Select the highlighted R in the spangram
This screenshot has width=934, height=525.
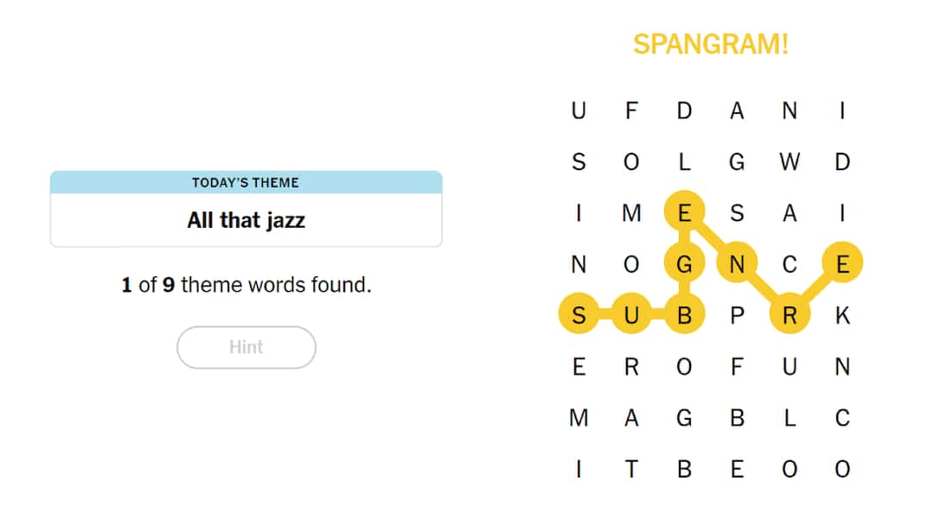click(790, 315)
